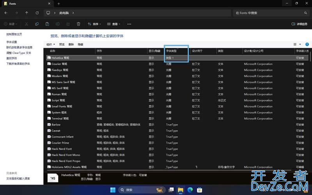312x195 pixels.
Task: Open 控制面板主页 link
Action: click(14, 34)
